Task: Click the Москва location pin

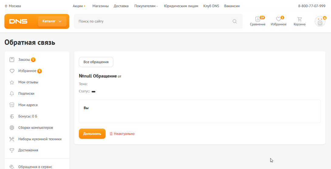Action: pyautogui.click(x=6, y=6)
